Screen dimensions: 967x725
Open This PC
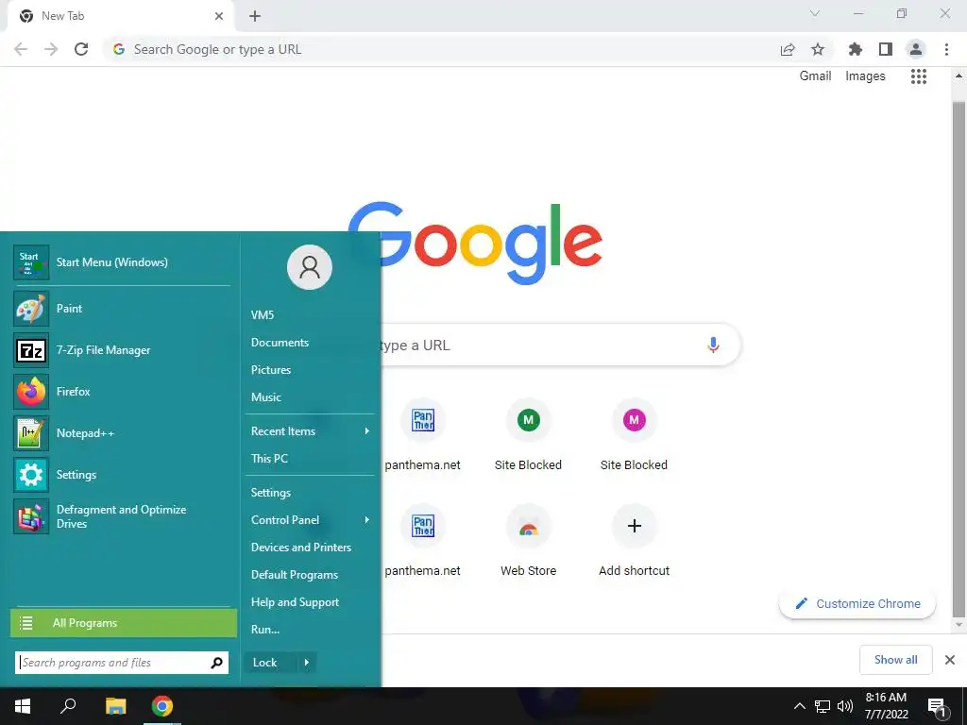pyautogui.click(x=269, y=458)
